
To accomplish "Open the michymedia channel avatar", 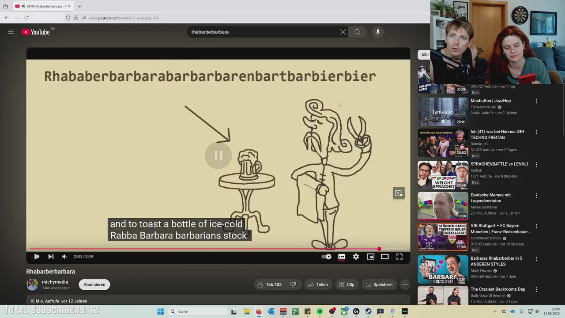I will point(32,285).
